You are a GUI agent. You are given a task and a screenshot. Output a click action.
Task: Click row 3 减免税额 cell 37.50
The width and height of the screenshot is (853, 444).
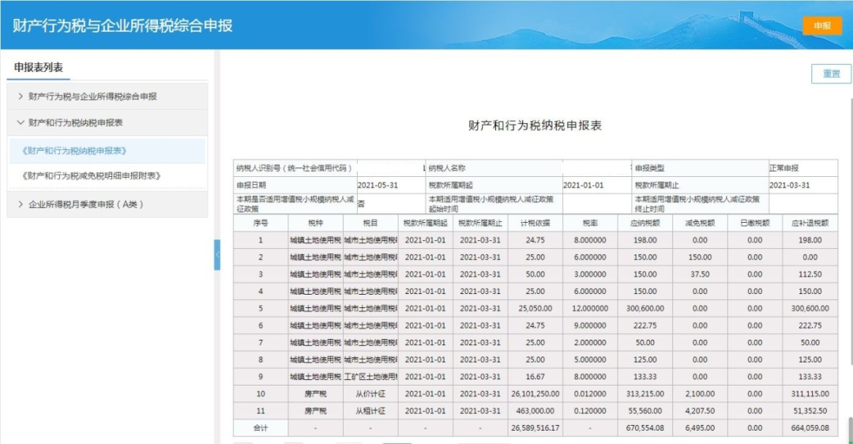[700, 274]
